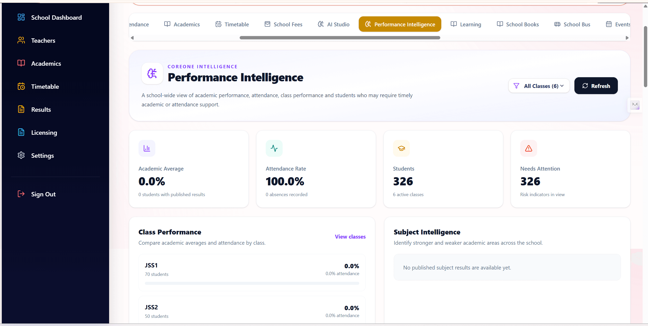Click '0 students with published results' text

[x=172, y=195]
